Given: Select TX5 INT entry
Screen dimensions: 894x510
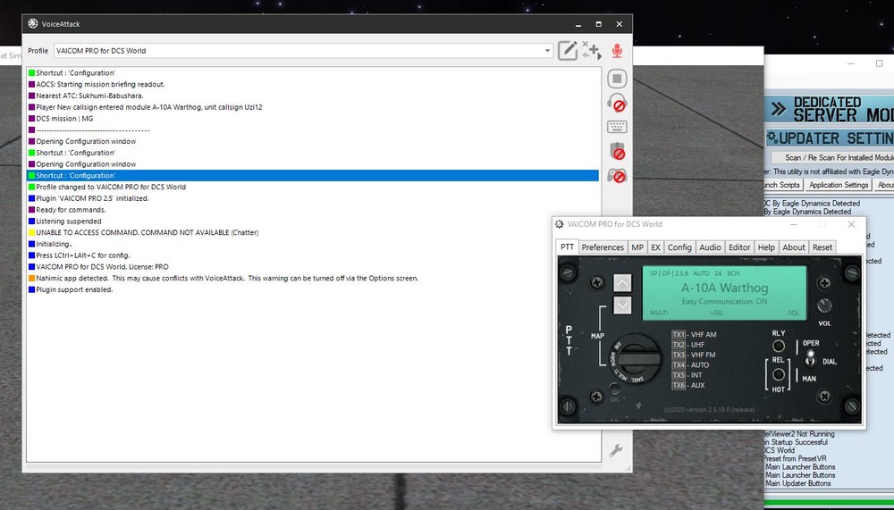Looking at the screenshot, I should point(687,375).
